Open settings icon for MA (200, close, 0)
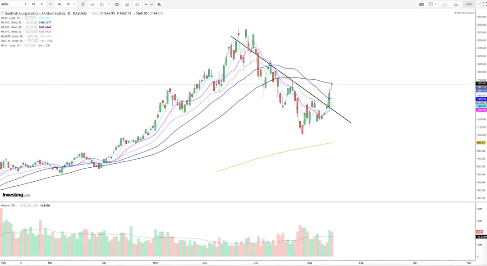 click(32, 37)
